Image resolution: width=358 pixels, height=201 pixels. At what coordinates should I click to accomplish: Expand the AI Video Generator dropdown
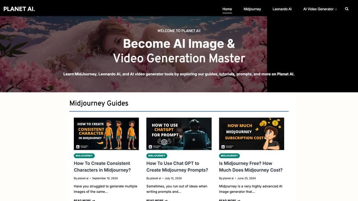click(x=320, y=9)
